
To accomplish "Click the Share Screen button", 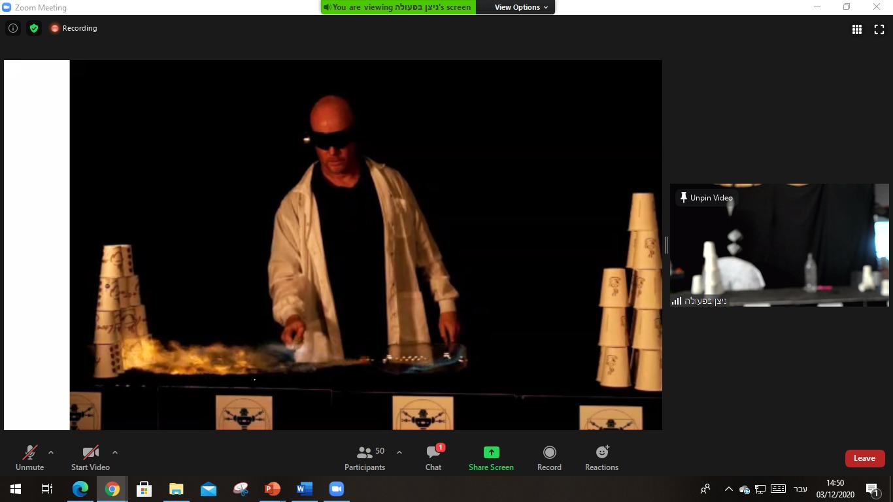I will pyautogui.click(x=491, y=458).
